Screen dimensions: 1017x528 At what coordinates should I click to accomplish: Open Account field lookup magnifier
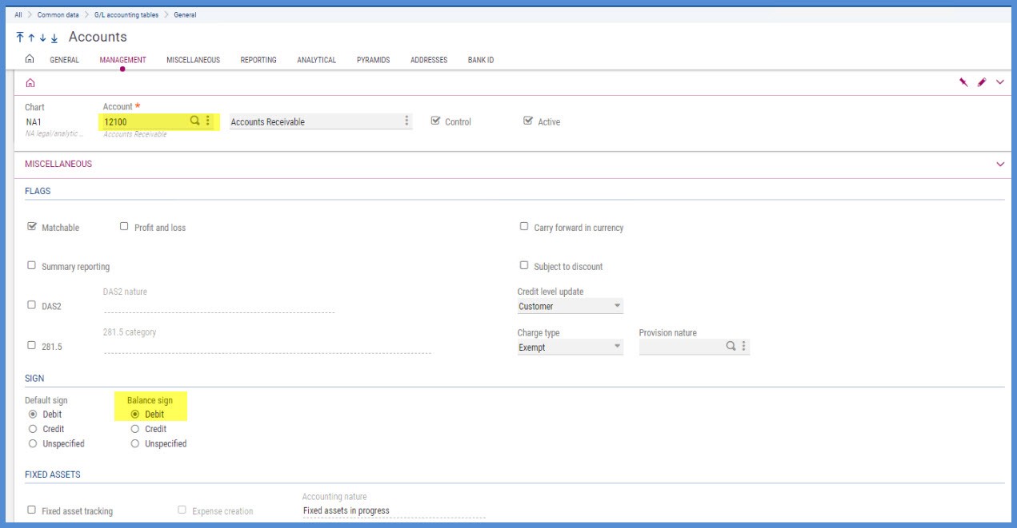pos(194,121)
